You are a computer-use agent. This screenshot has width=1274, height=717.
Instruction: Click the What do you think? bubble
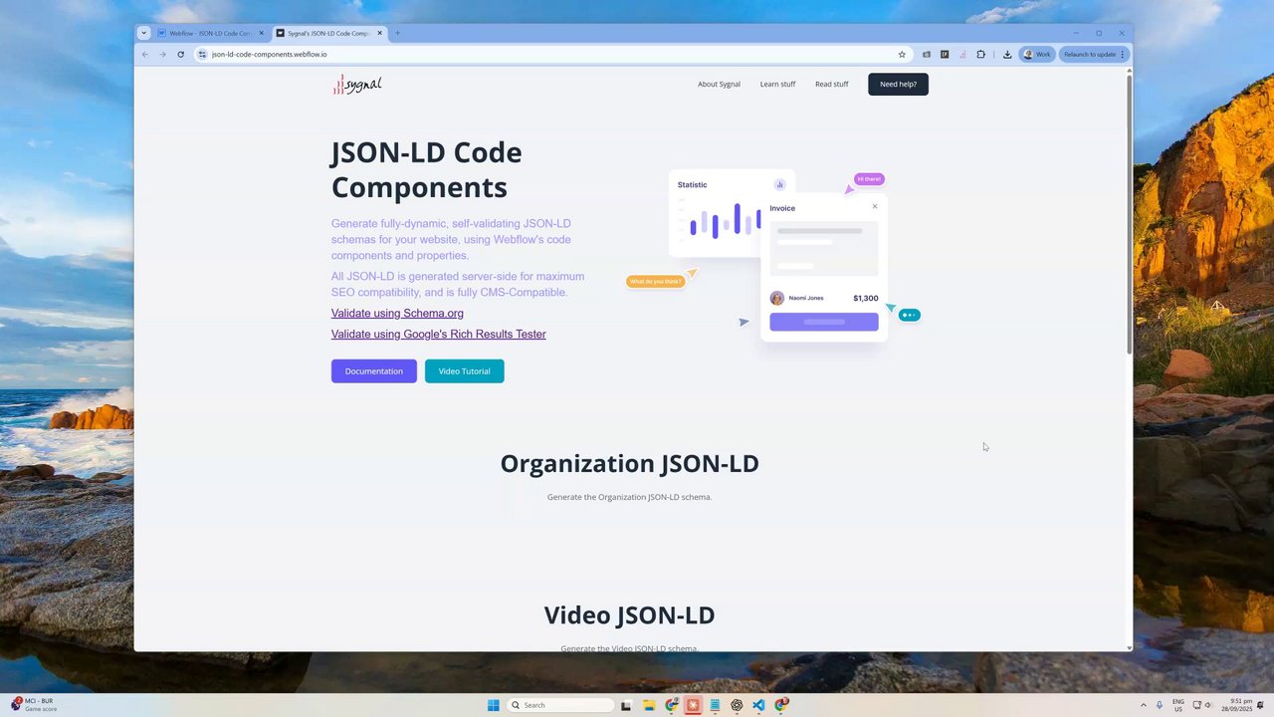pos(656,281)
